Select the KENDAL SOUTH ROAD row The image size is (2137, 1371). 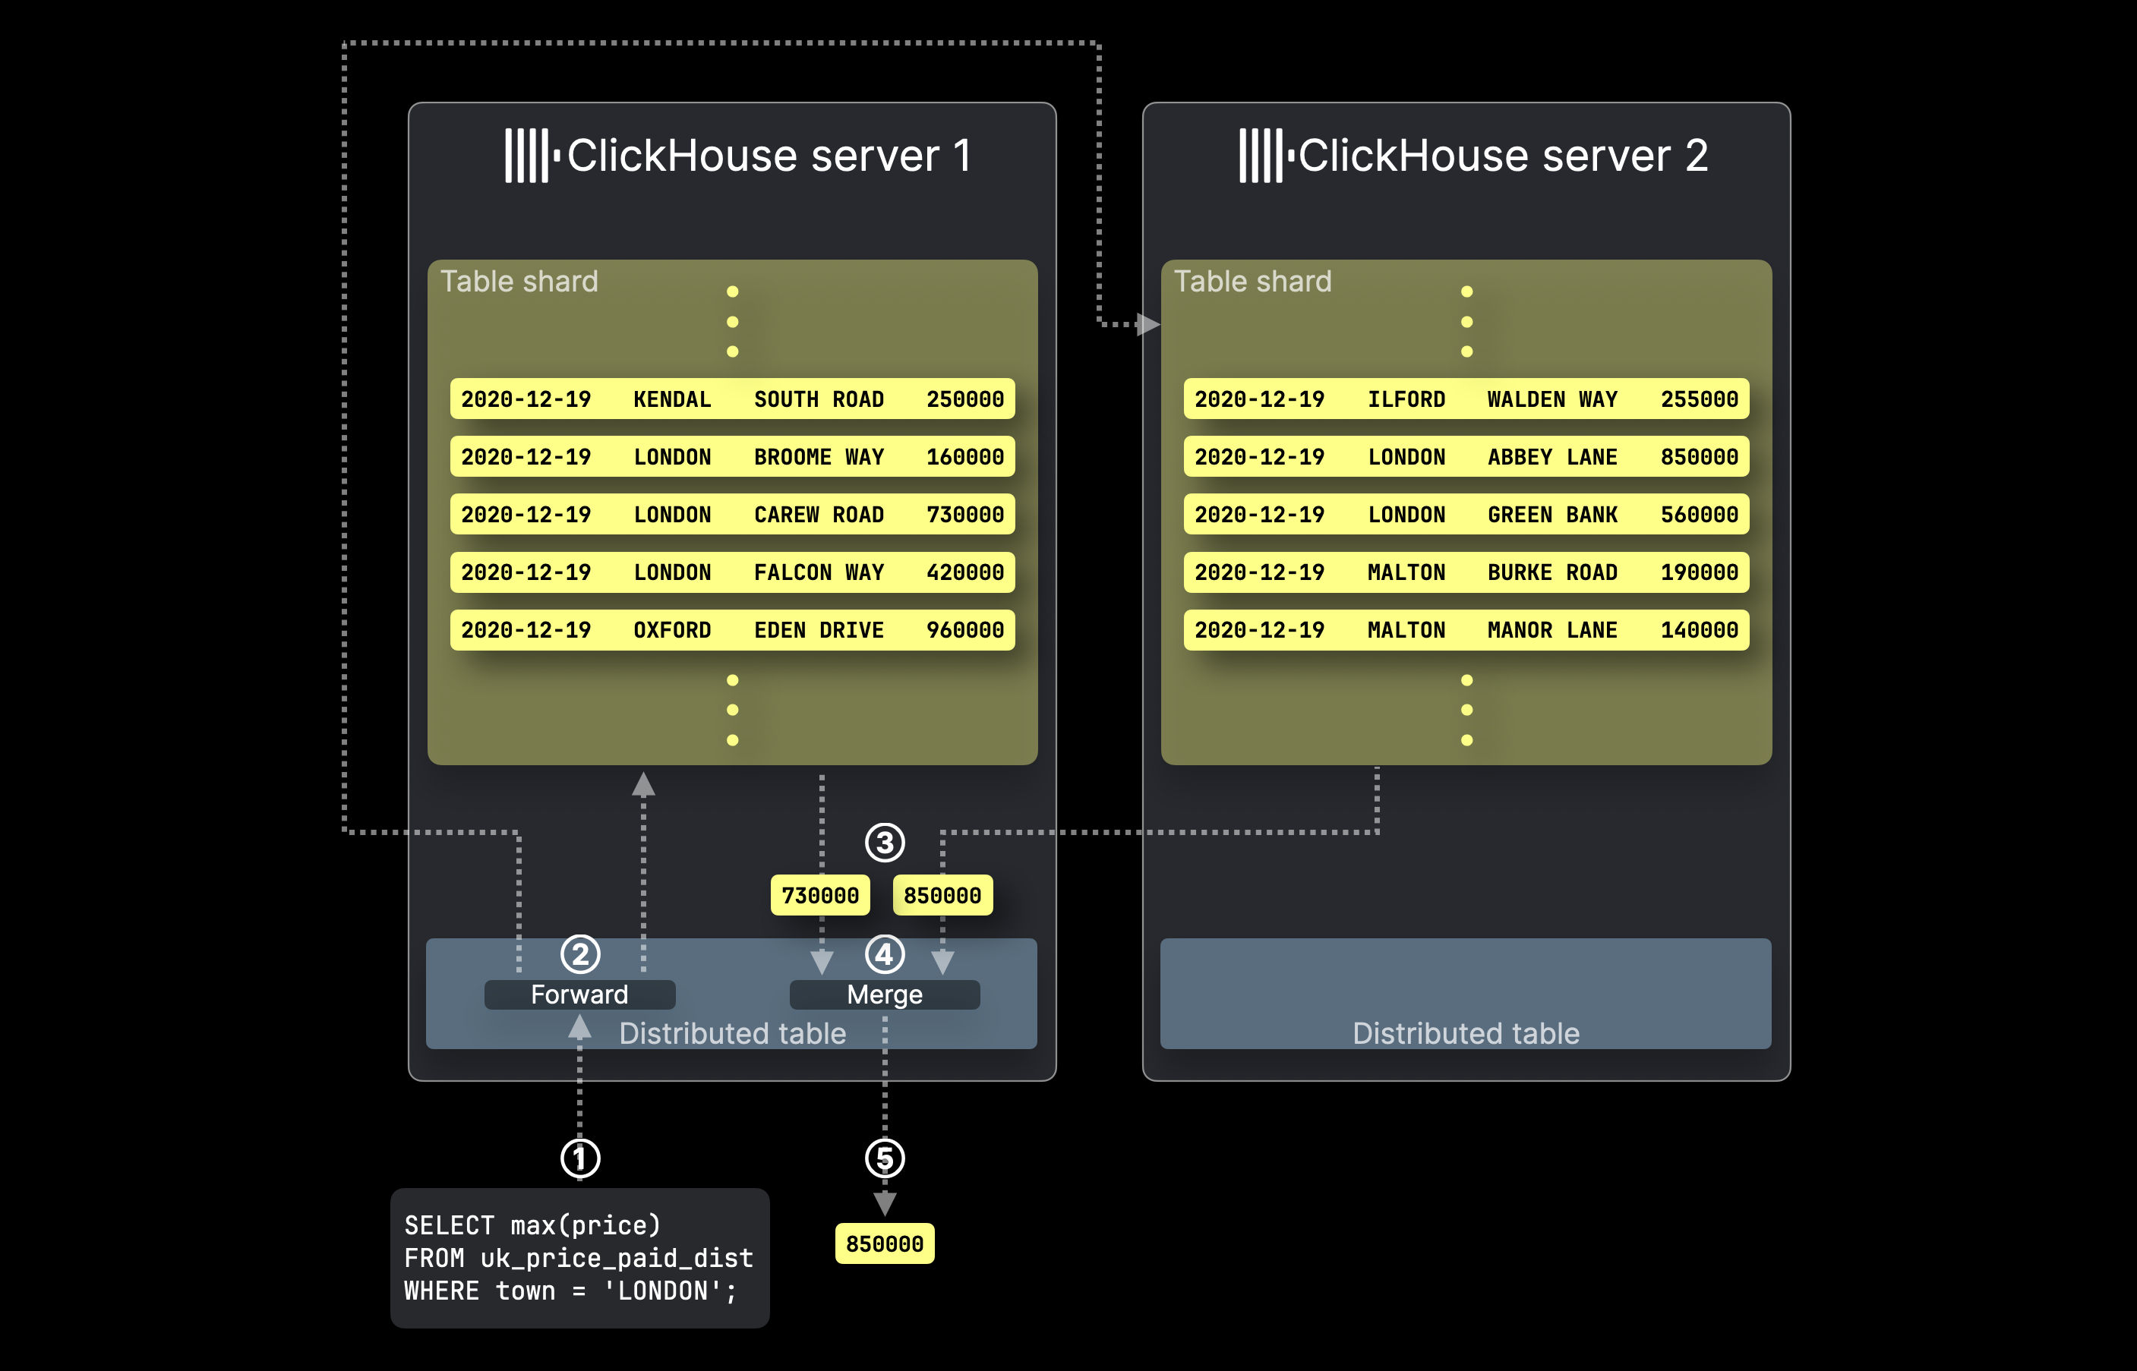[x=732, y=399]
